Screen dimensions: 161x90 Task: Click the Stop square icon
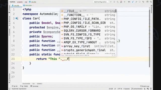[x=125, y=2]
